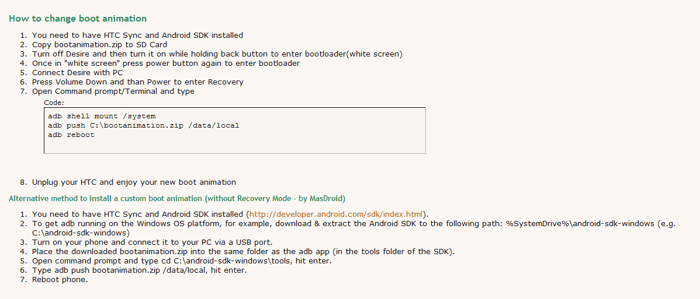This screenshot has height=299, width=700.
Task: Click 'Unplug your HTC and enjoy' step
Action: tap(134, 182)
